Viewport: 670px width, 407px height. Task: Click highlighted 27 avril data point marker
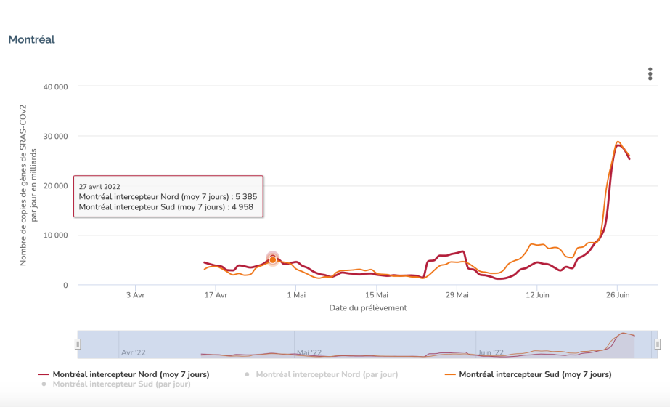click(273, 259)
